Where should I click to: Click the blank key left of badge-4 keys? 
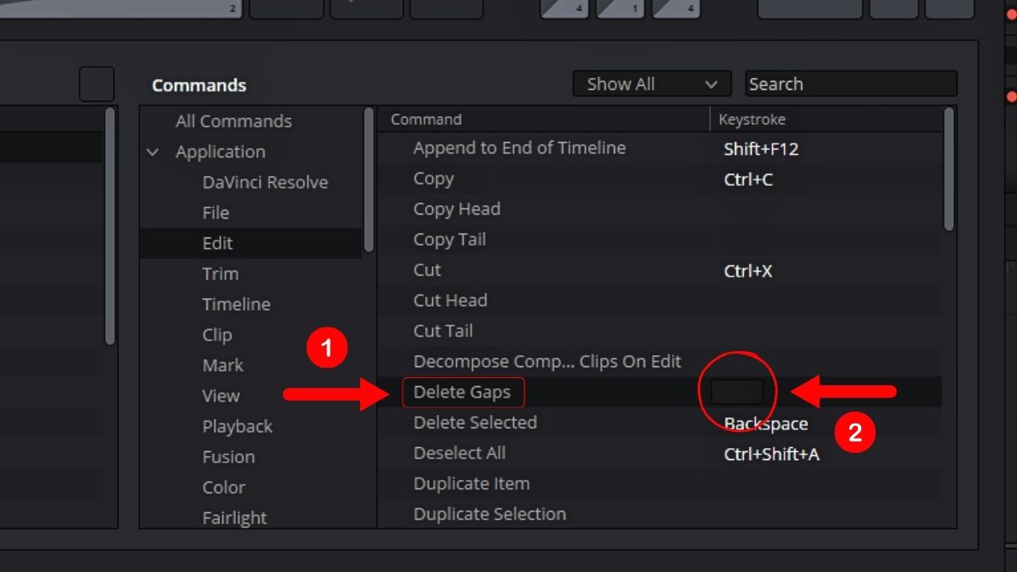point(447,8)
